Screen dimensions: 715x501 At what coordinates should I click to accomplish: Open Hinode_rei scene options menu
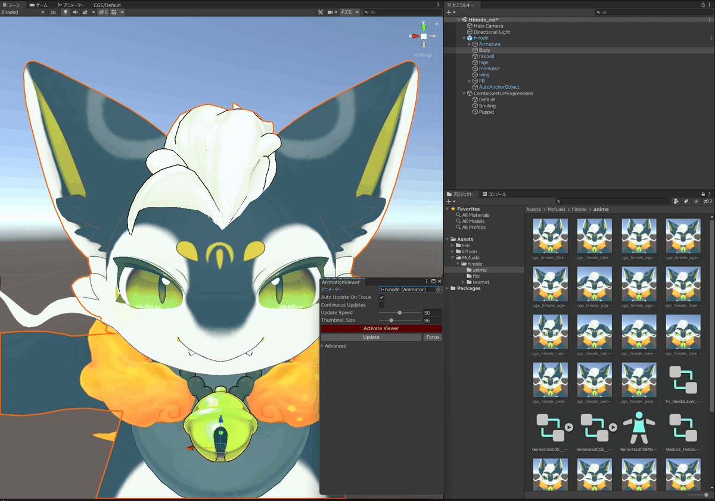click(x=711, y=20)
